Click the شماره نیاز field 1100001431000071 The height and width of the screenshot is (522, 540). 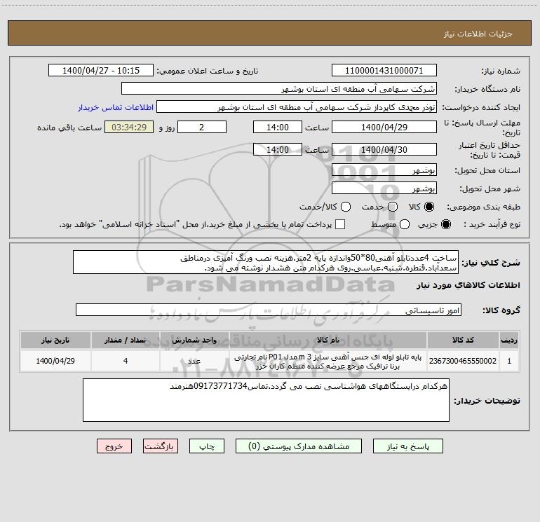[x=384, y=71]
